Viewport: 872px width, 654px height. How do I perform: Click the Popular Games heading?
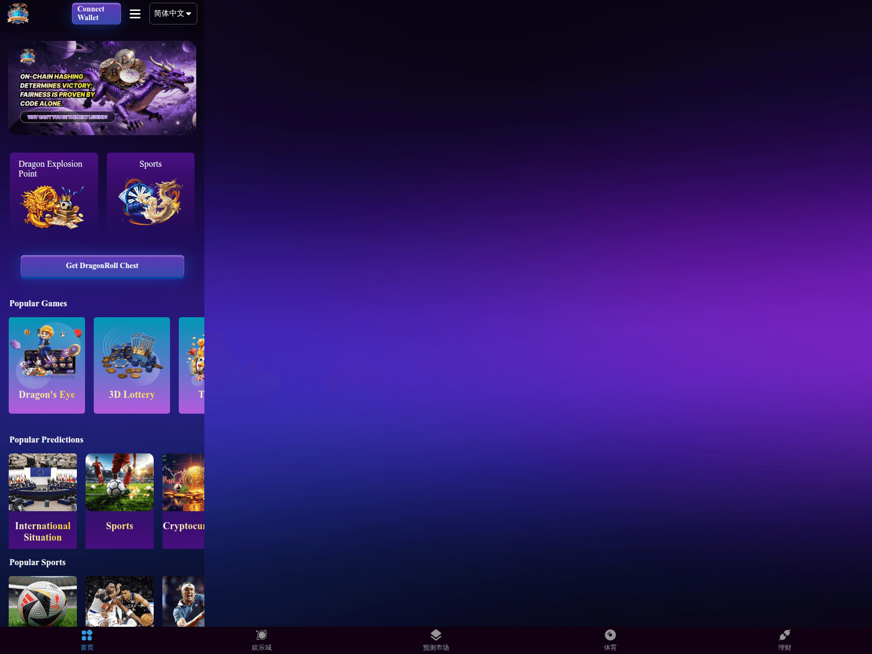[x=38, y=304]
